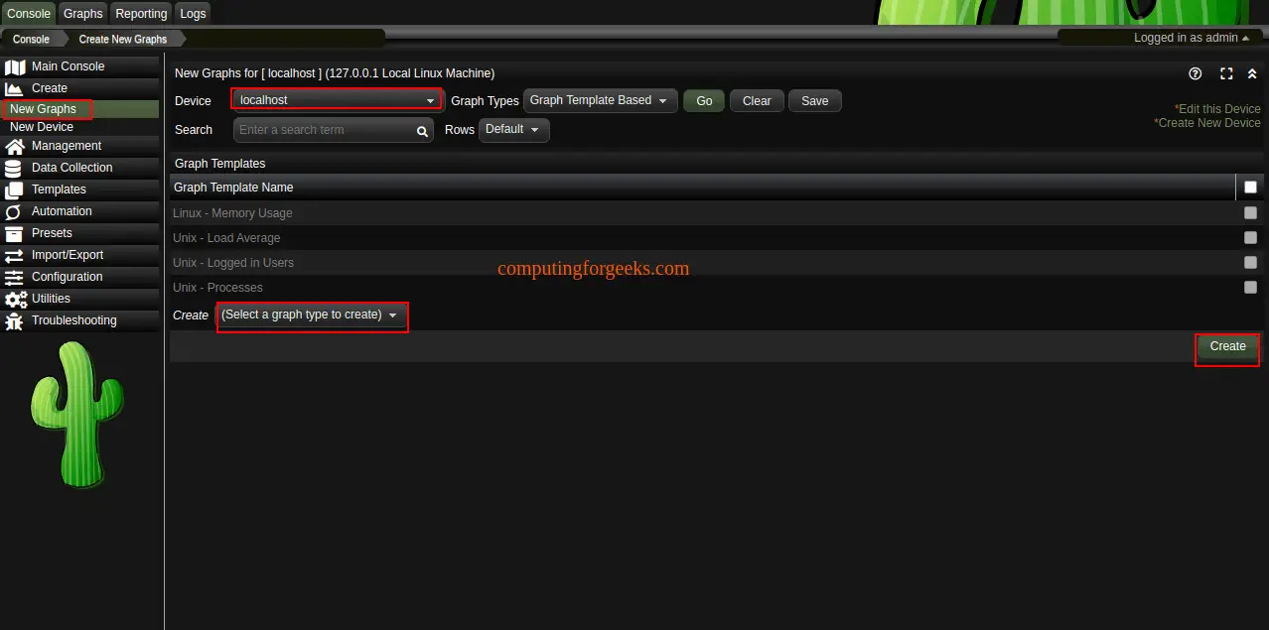This screenshot has height=630, width=1269.
Task: Open the Reporting tab
Action: click(140, 13)
